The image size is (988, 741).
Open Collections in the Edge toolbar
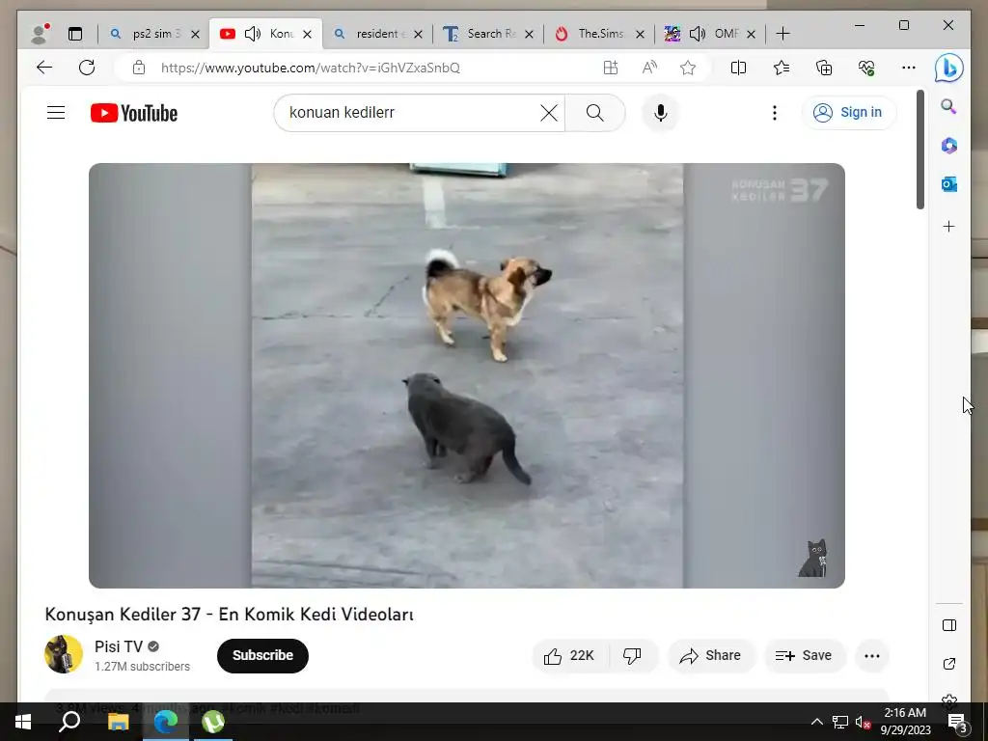824,68
